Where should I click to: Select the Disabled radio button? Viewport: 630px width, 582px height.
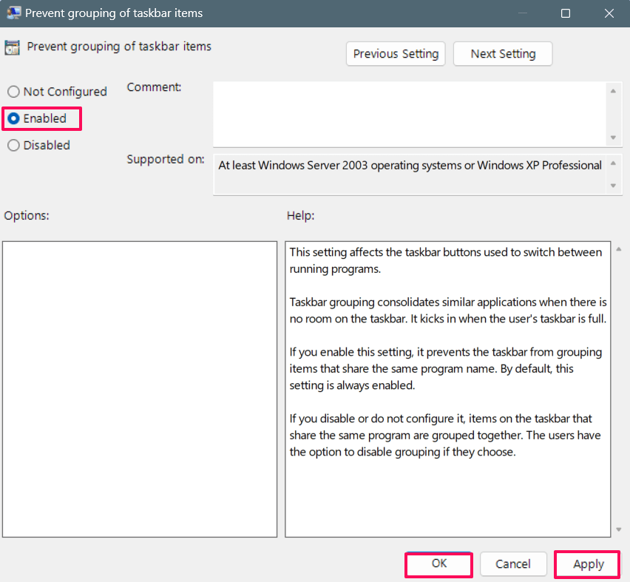(39, 145)
